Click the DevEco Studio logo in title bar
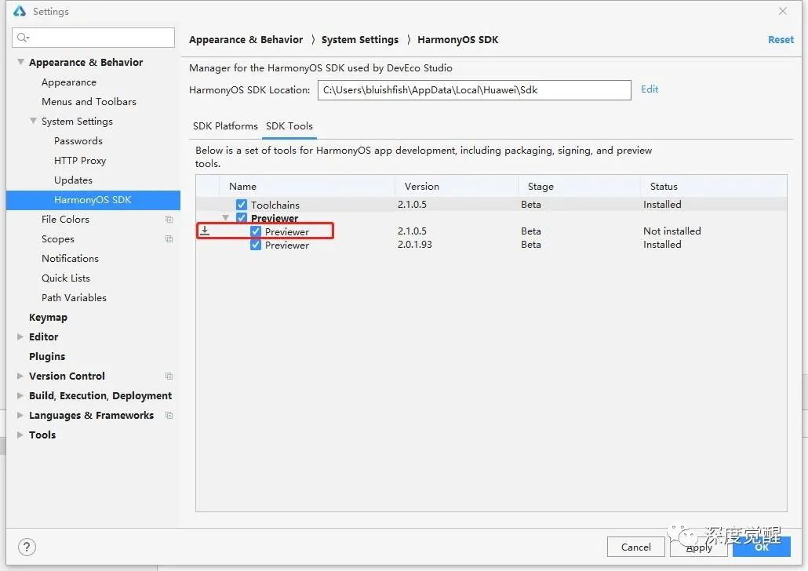 [19, 11]
